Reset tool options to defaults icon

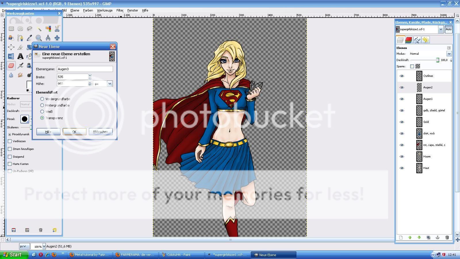[x=54, y=230]
